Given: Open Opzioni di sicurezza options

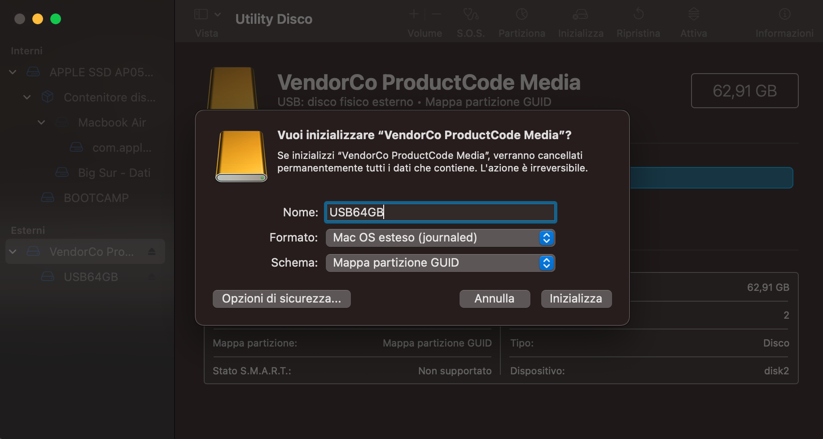Looking at the screenshot, I should 281,299.
